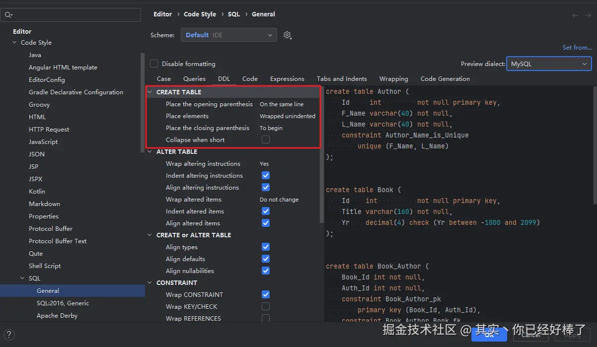This screenshot has width=597, height=347.
Task: Enable Wrap KEY/CHECK checkbox
Action: coord(266,307)
